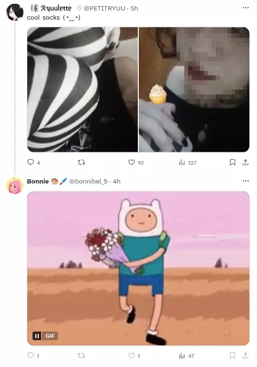
Task: Bookmark Ryuulette's cool socks post
Action: tap(233, 162)
